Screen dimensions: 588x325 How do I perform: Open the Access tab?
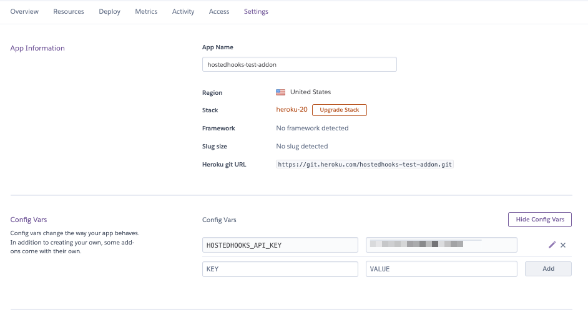point(219,12)
